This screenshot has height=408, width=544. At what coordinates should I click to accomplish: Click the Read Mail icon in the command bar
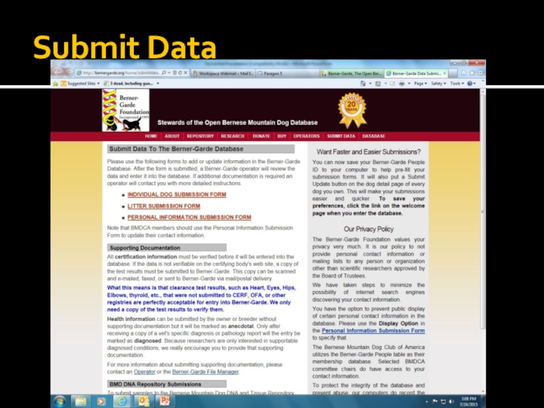(x=392, y=84)
